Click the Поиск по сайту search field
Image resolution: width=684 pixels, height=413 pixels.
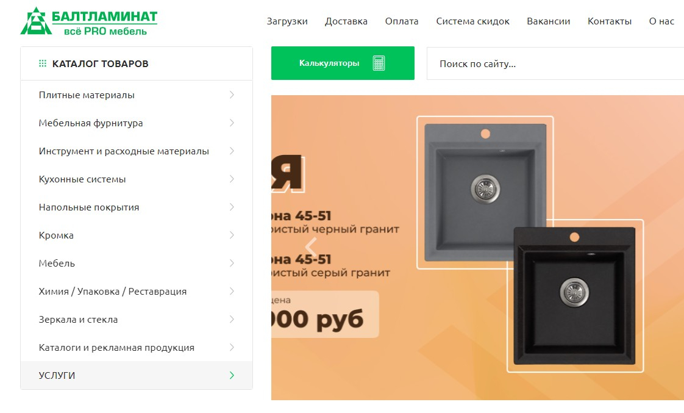point(555,63)
